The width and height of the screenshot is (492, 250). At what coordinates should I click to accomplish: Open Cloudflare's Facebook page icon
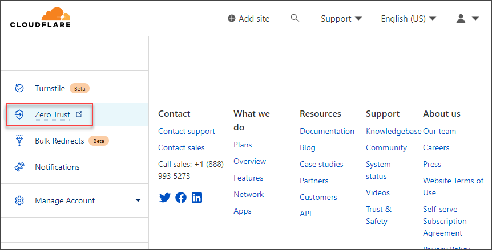tap(181, 198)
